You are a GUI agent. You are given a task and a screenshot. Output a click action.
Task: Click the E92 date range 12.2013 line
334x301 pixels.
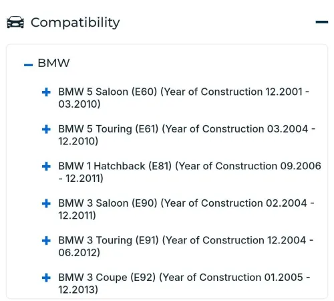point(78,290)
